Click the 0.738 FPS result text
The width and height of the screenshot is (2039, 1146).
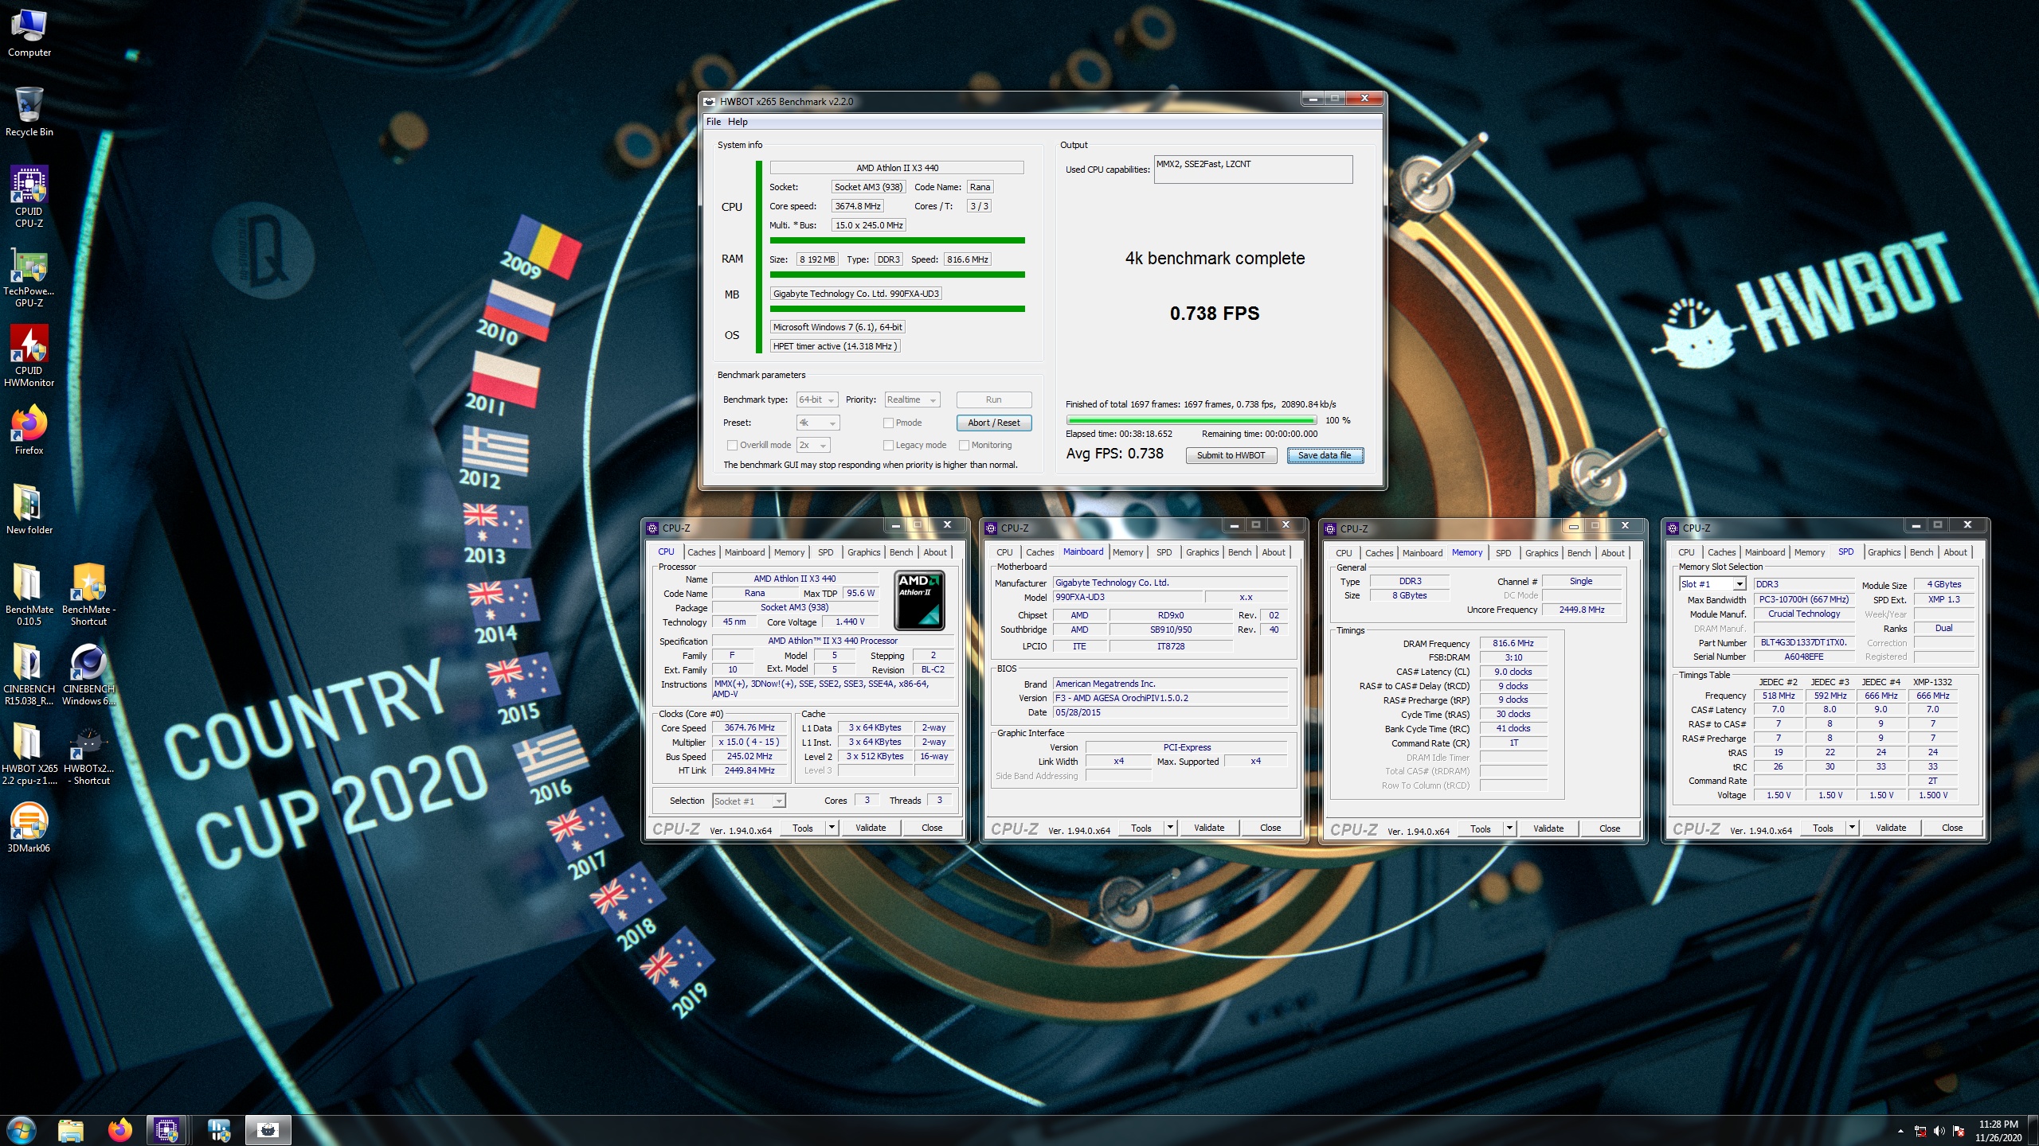1215,314
